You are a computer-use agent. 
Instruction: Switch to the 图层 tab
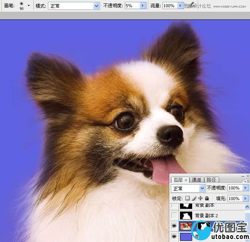coord(178,180)
